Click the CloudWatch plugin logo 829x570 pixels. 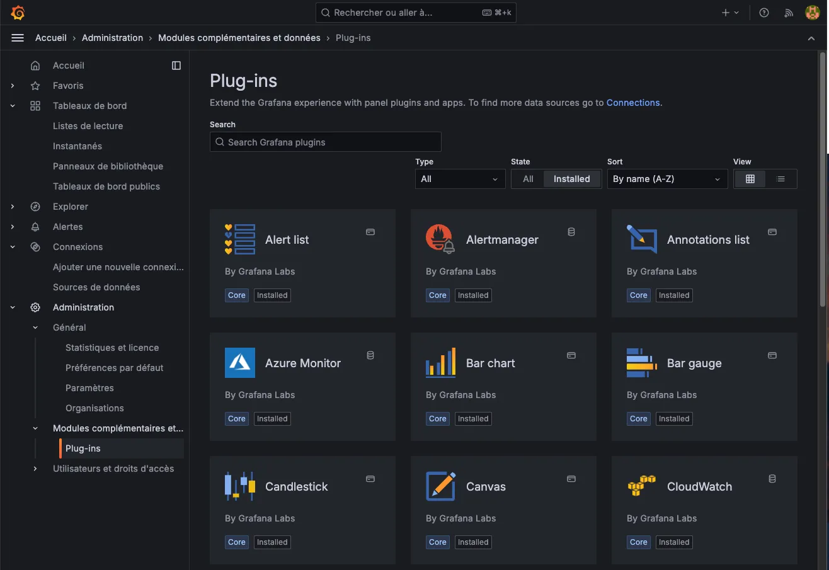[x=641, y=486]
